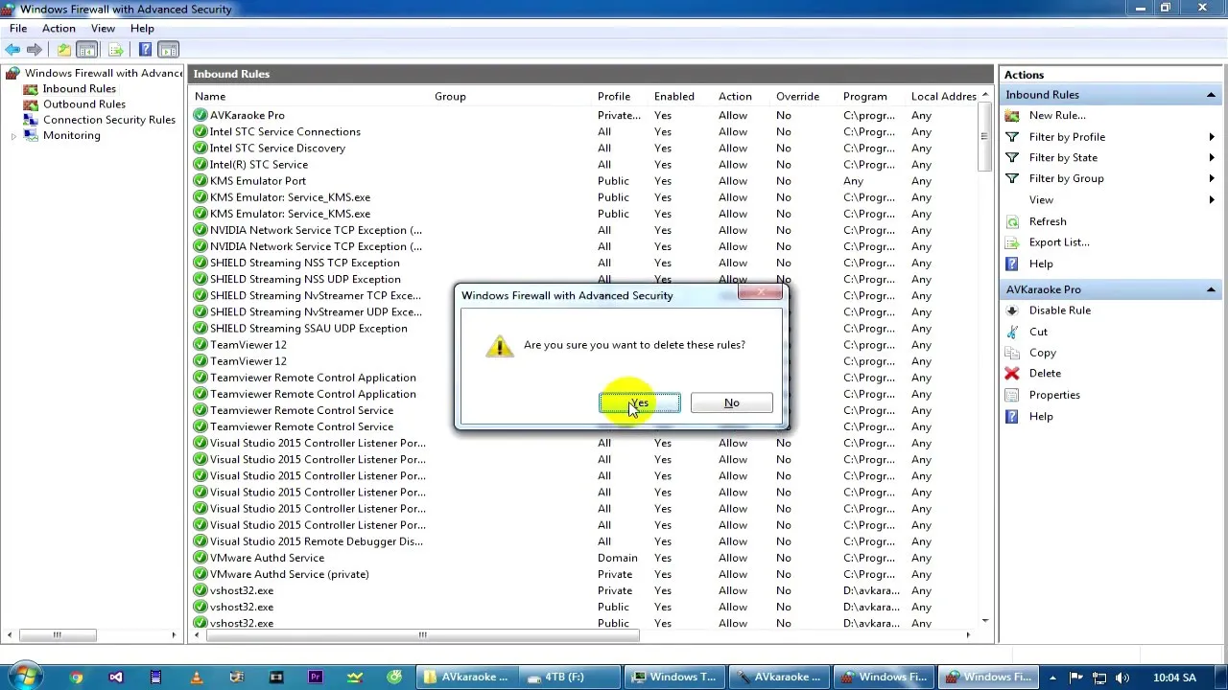The height and width of the screenshot is (690, 1228).
Task: Select Visual Studio 2015 Remote Debugger rule
Action: click(316, 541)
